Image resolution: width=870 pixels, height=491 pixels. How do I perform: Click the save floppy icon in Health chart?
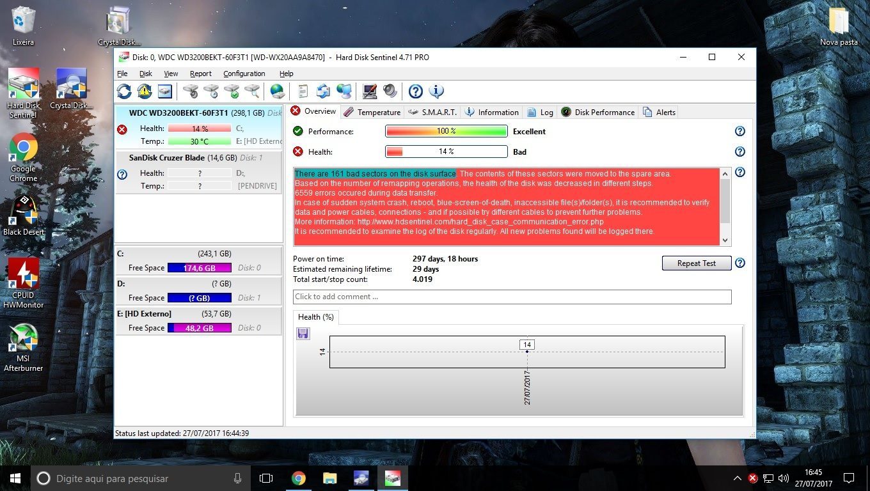tap(303, 333)
